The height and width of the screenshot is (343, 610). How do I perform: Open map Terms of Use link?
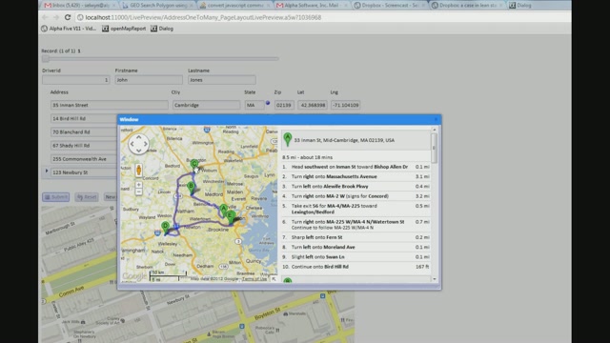click(254, 279)
